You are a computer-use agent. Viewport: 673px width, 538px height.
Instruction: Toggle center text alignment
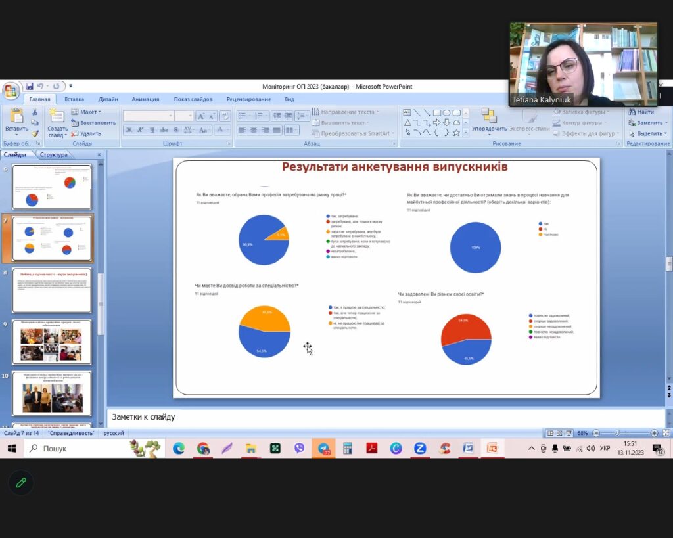tap(254, 130)
